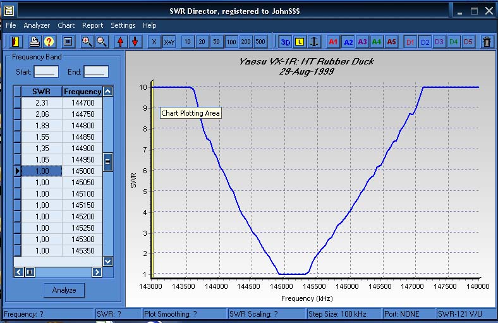Select data slot D3

pyautogui.click(x=439, y=42)
